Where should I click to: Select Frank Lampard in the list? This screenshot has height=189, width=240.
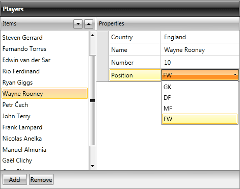tap(44, 127)
